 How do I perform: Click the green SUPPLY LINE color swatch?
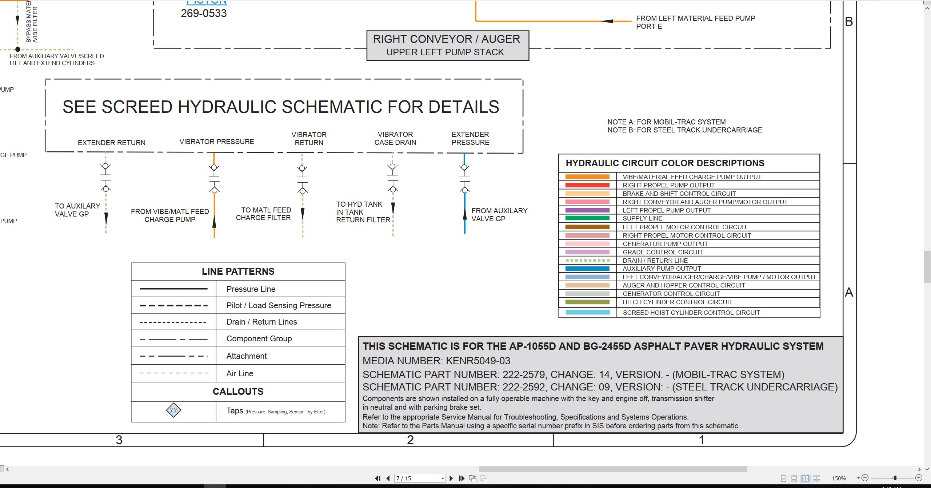[x=587, y=218]
